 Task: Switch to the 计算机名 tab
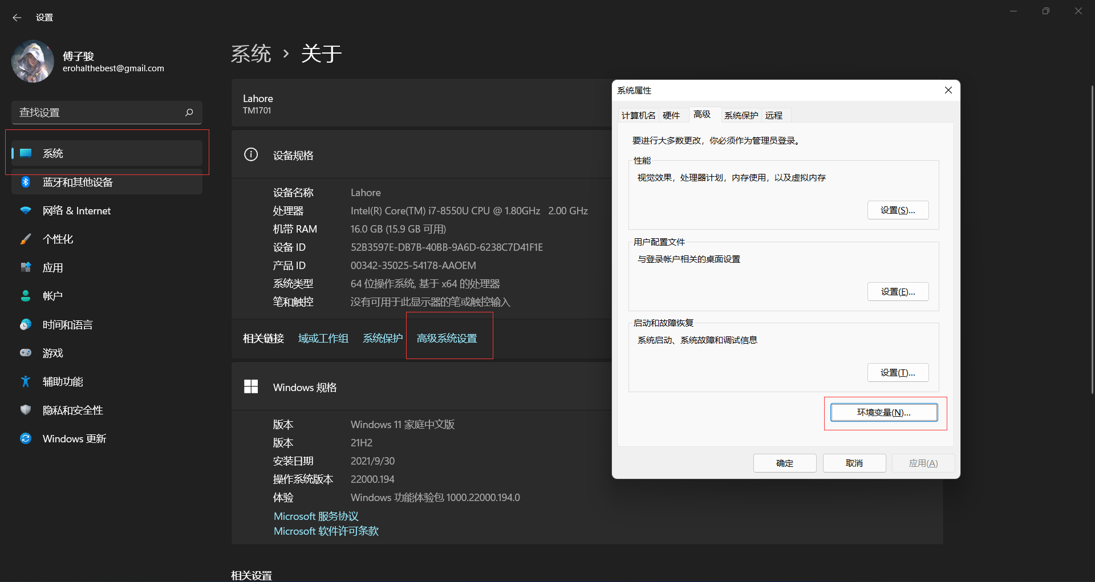click(638, 115)
